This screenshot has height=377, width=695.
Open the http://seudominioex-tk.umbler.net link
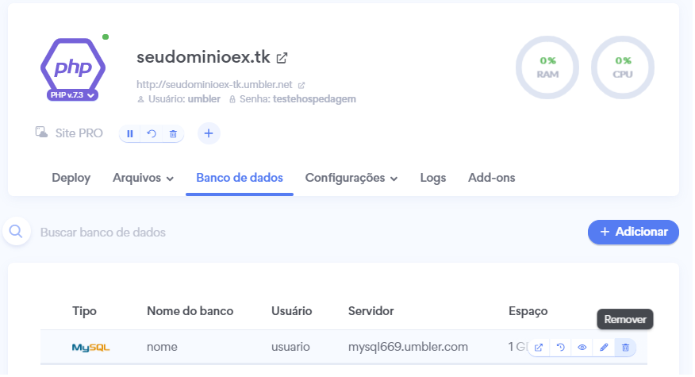click(x=214, y=85)
